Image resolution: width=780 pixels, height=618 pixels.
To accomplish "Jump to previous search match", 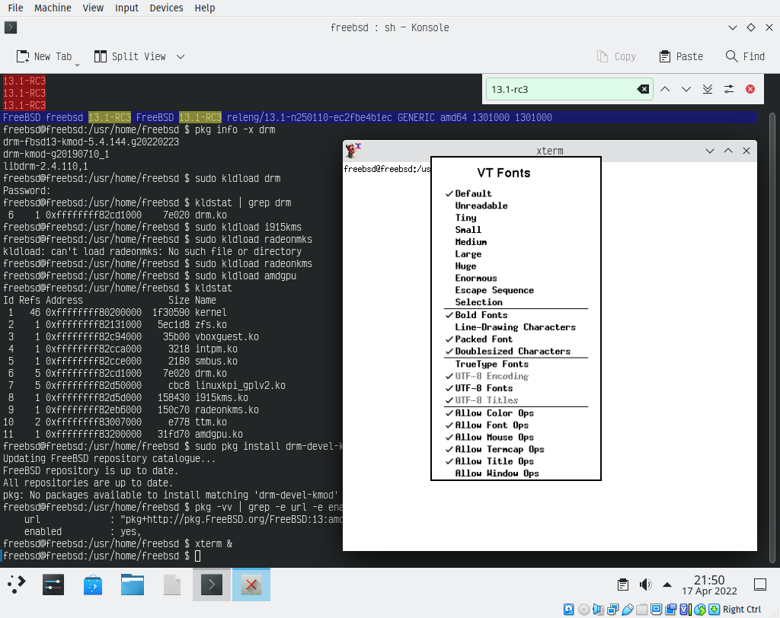I will tap(665, 89).
